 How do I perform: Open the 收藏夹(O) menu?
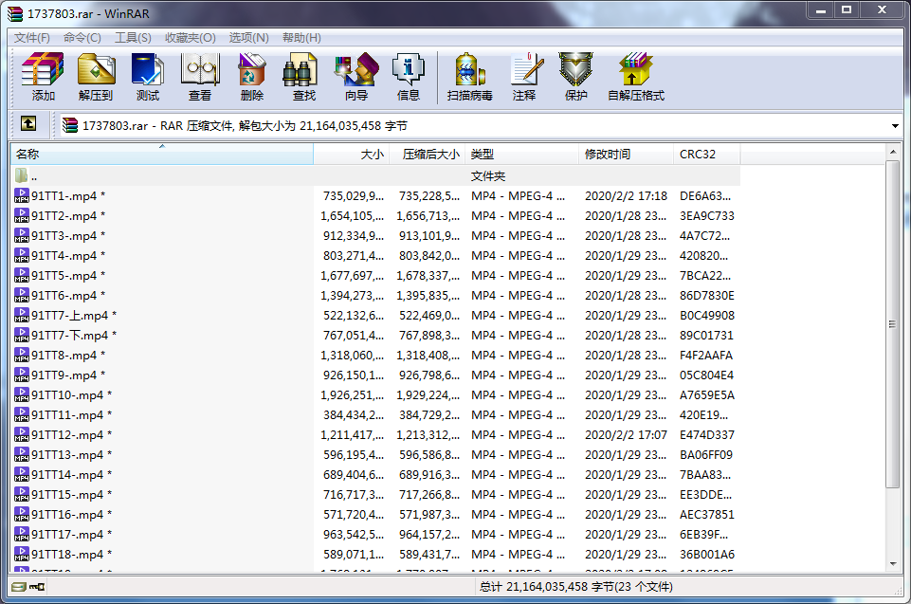pos(191,38)
